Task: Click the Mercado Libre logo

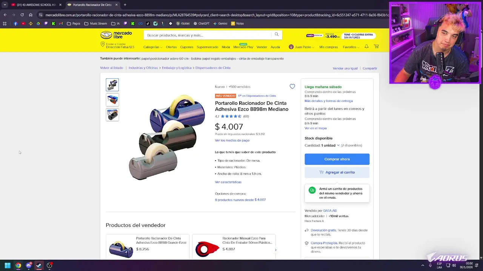Action: [116, 35]
